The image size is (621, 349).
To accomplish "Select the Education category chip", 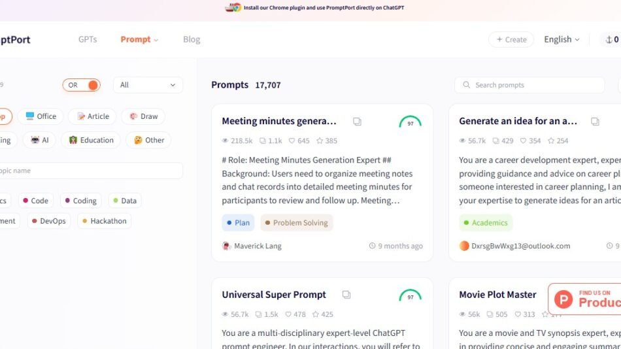I will [91, 140].
